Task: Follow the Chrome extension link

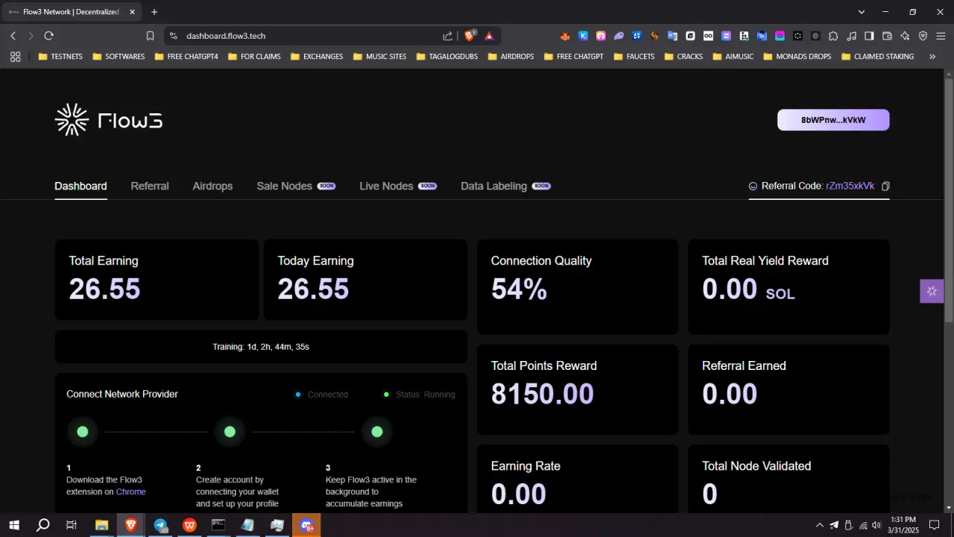Action: (x=131, y=492)
